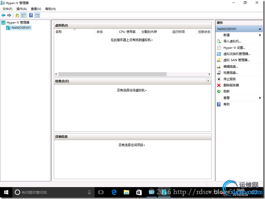Click the green 刷新 refresh icon
The image size is (265, 199).
coord(219,91)
